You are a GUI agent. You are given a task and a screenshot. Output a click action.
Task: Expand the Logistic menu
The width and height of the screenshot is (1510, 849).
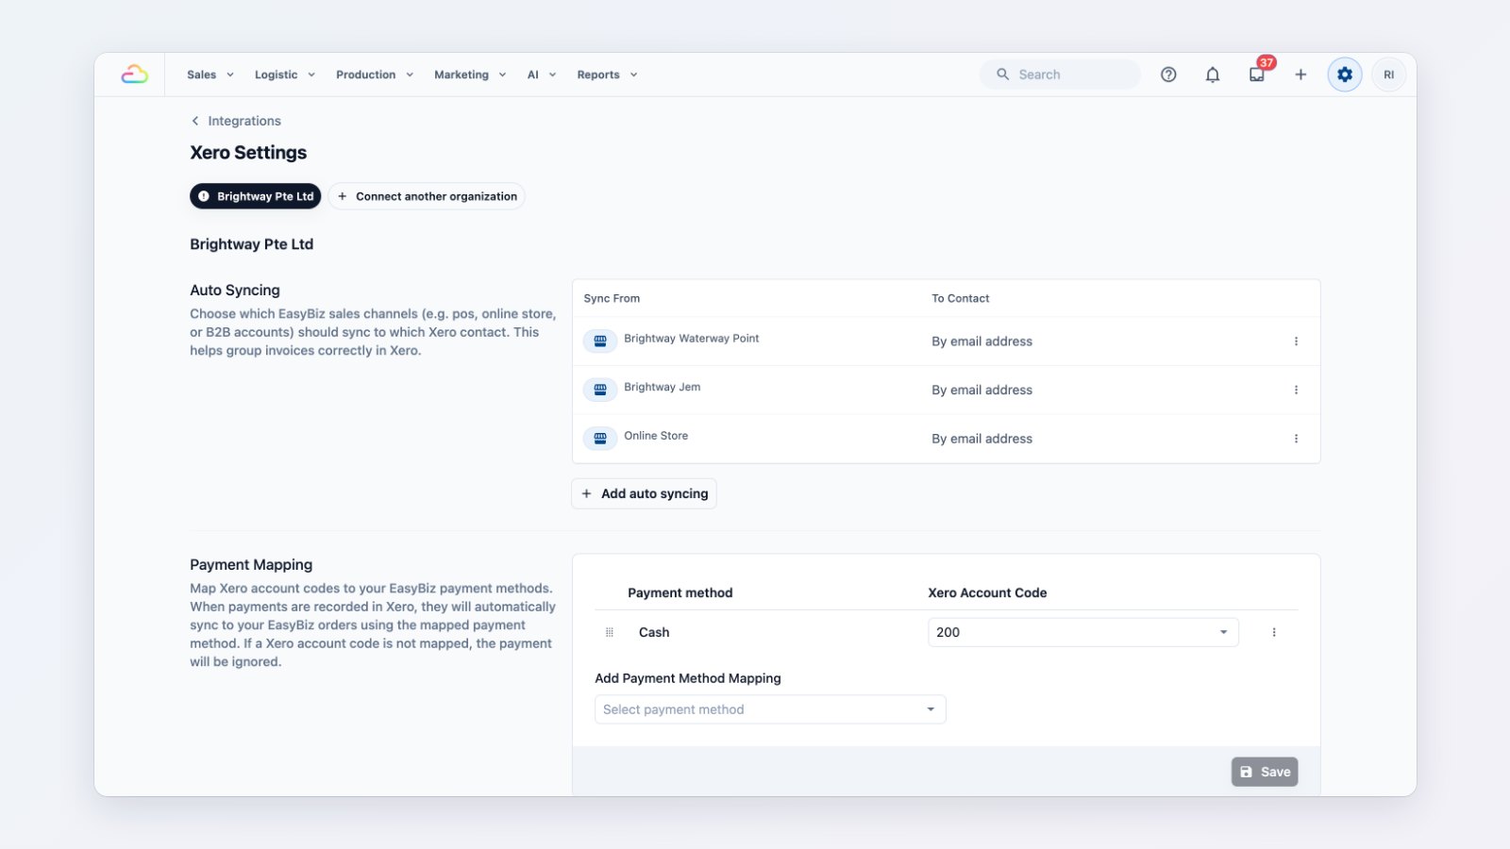(x=285, y=75)
